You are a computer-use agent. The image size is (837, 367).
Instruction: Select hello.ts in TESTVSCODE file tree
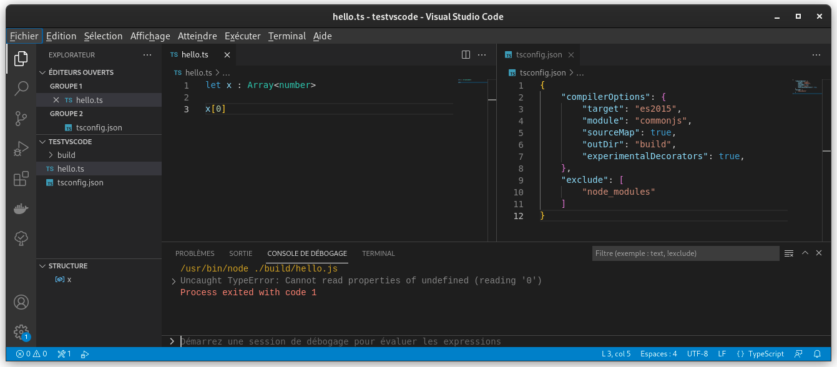[x=99, y=169]
